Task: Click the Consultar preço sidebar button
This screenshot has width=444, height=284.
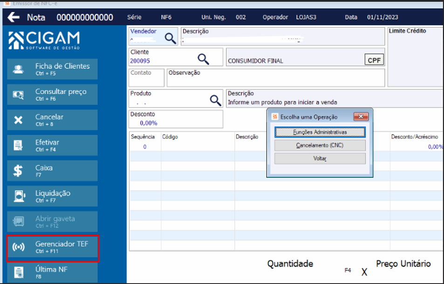Action: point(52,95)
